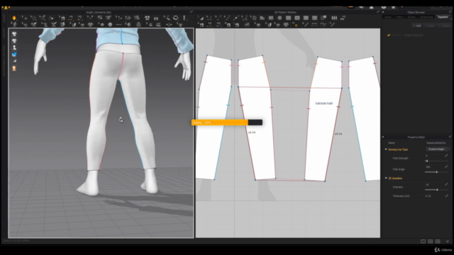Toggle garment display in 3D viewport sidebar
Viewport: 454px width, 255px height.
click(x=14, y=34)
